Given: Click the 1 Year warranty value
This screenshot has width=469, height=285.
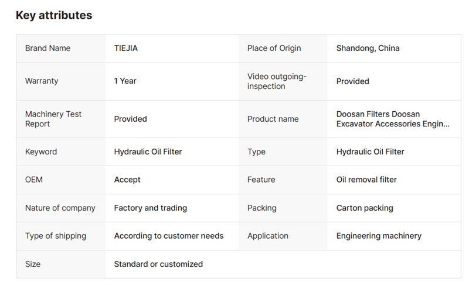Looking at the screenshot, I should 125,81.
